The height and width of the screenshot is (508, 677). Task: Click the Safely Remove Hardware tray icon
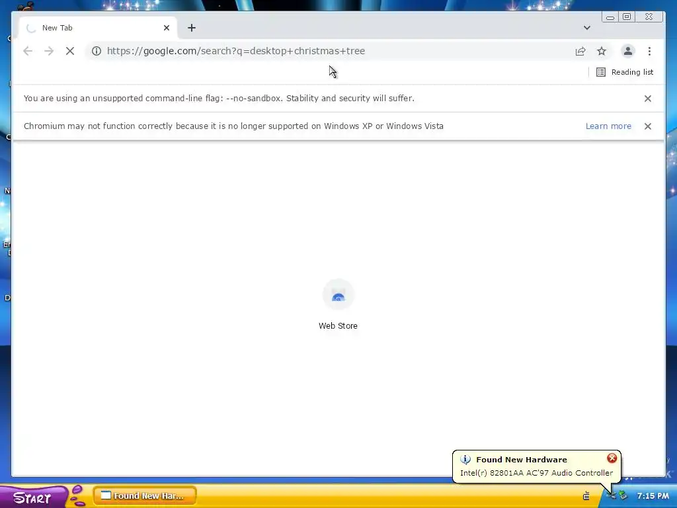click(x=623, y=495)
